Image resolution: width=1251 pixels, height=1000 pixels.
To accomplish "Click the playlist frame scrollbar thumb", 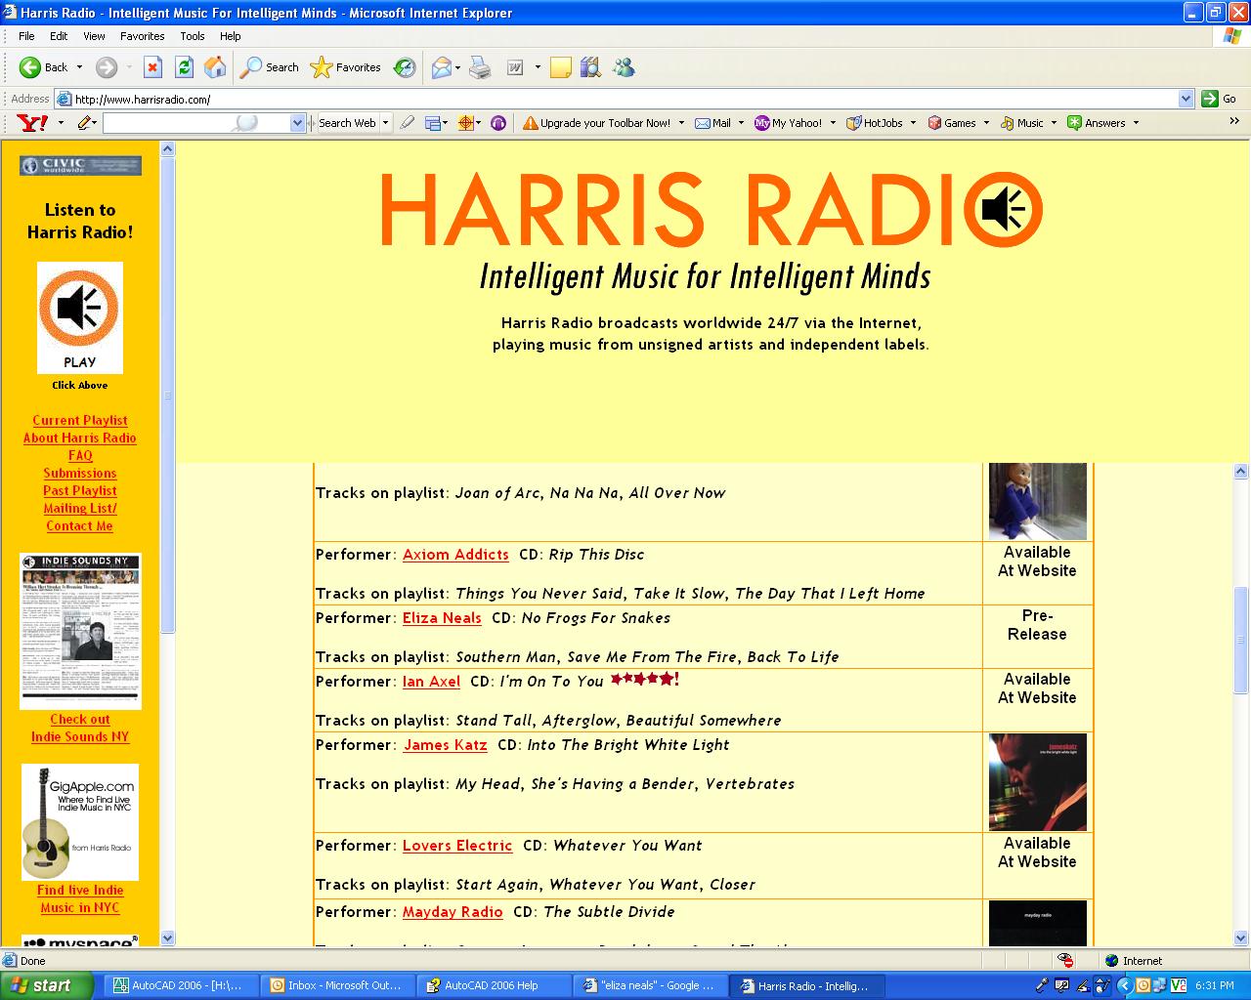I will 1241,640.
